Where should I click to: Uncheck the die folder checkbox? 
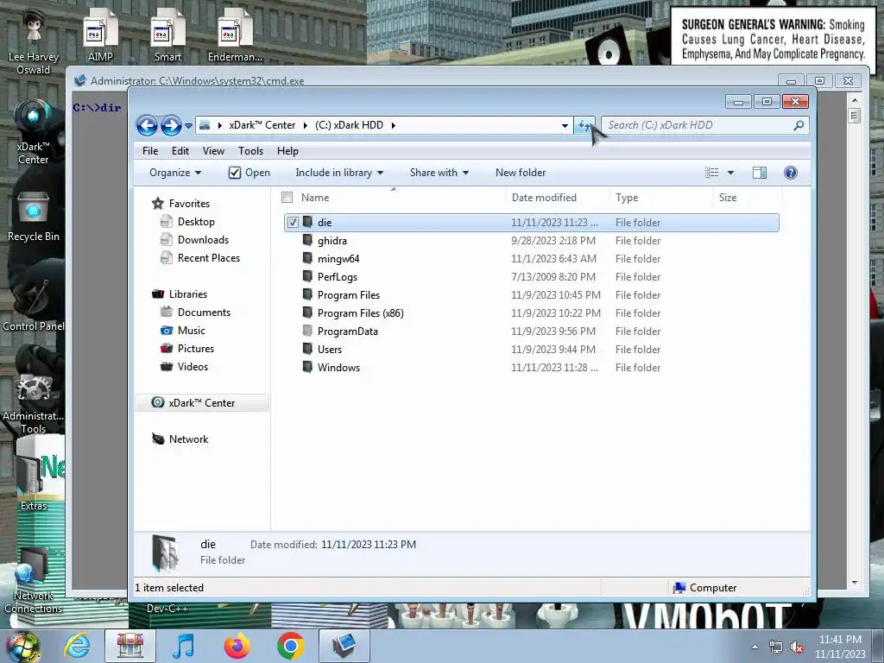pyautogui.click(x=293, y=222)
